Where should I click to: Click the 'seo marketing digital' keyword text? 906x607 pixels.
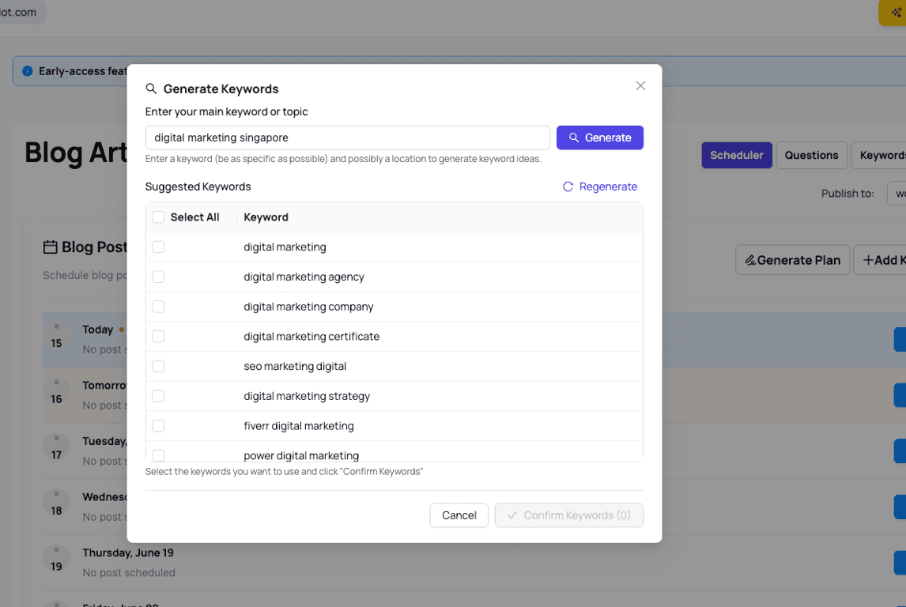point(295,366)
